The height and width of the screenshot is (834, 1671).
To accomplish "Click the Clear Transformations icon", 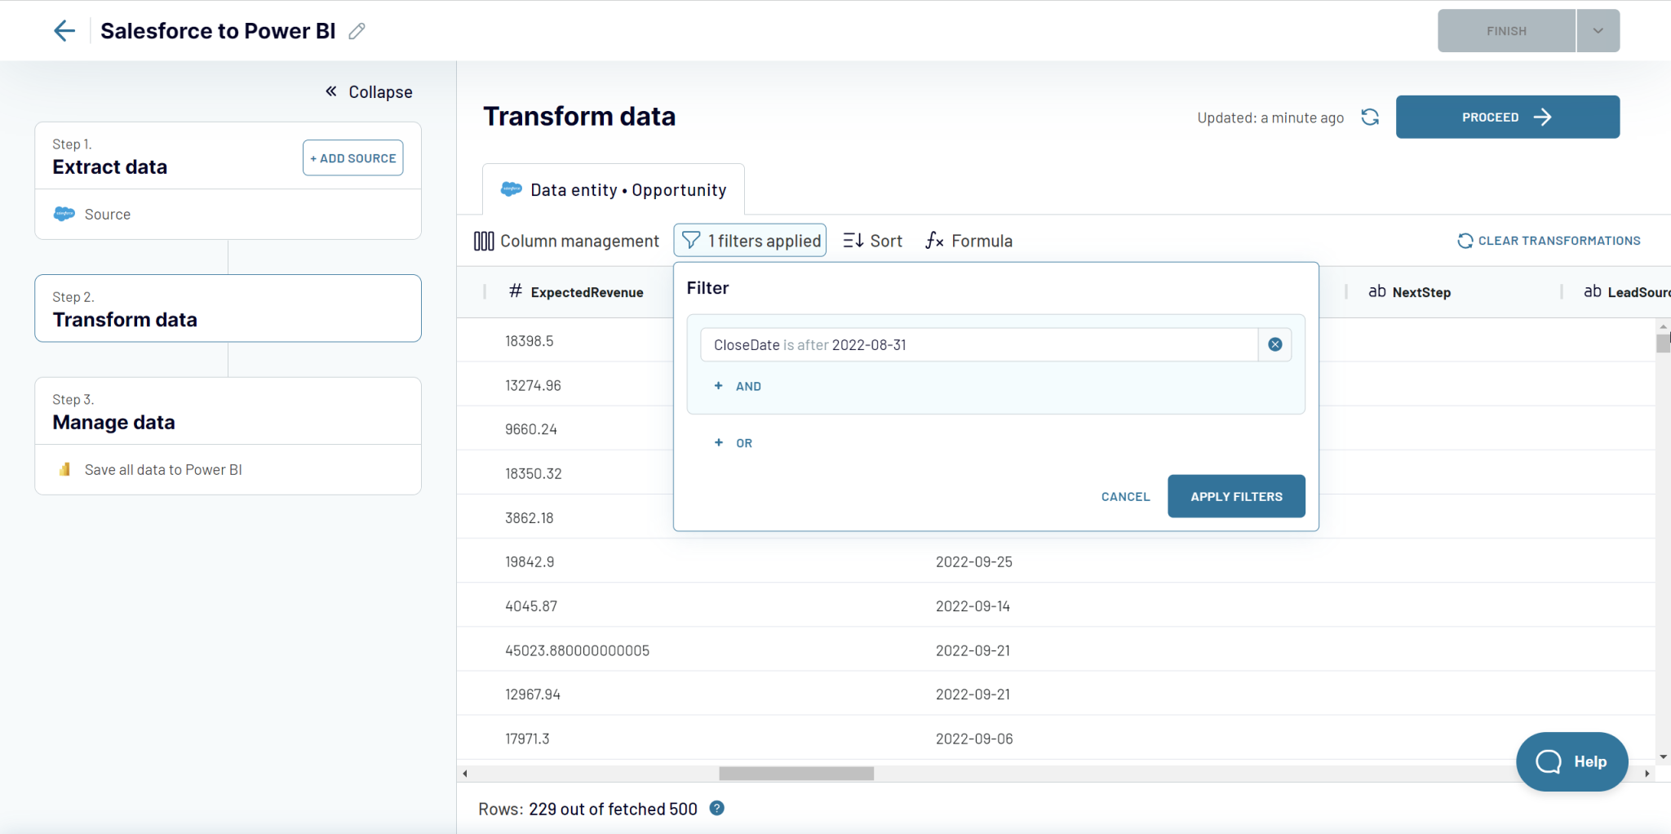I will point(1465,240).
